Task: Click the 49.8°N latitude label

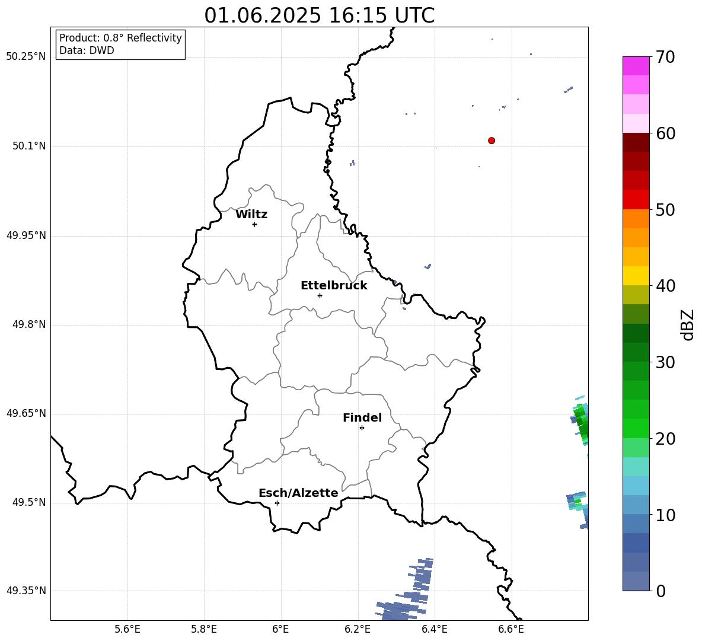Action: pos(29,324)
